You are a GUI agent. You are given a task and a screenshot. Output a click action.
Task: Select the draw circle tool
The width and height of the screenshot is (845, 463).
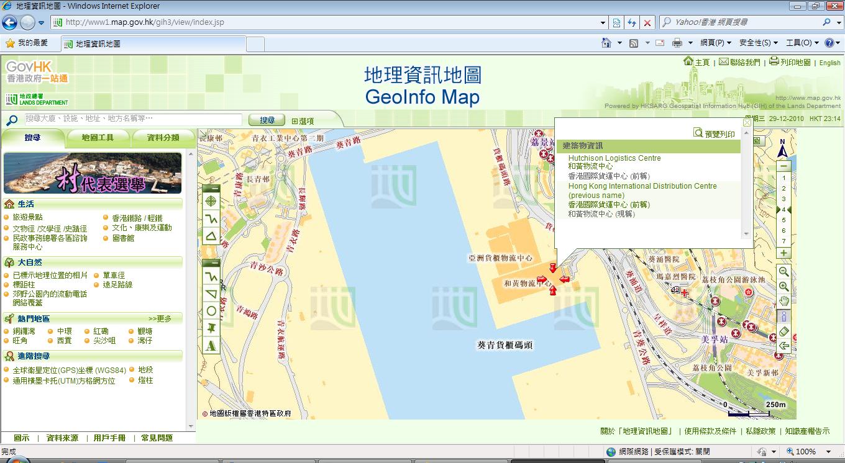click(211, 311)
